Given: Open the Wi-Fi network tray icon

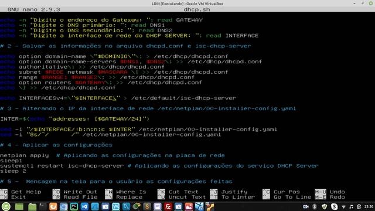Looking at the screenshot, I should (344, 207).
